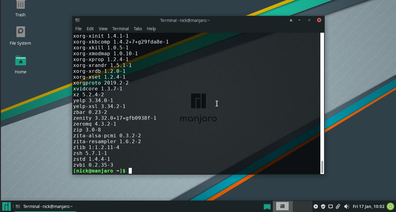This screenshot has width=396, height=212.
Task: Click the line 'xvidcore 1.3.7-1'
Action: click(98, 89)
